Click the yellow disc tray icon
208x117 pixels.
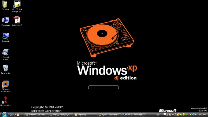(x=184, y=114)
